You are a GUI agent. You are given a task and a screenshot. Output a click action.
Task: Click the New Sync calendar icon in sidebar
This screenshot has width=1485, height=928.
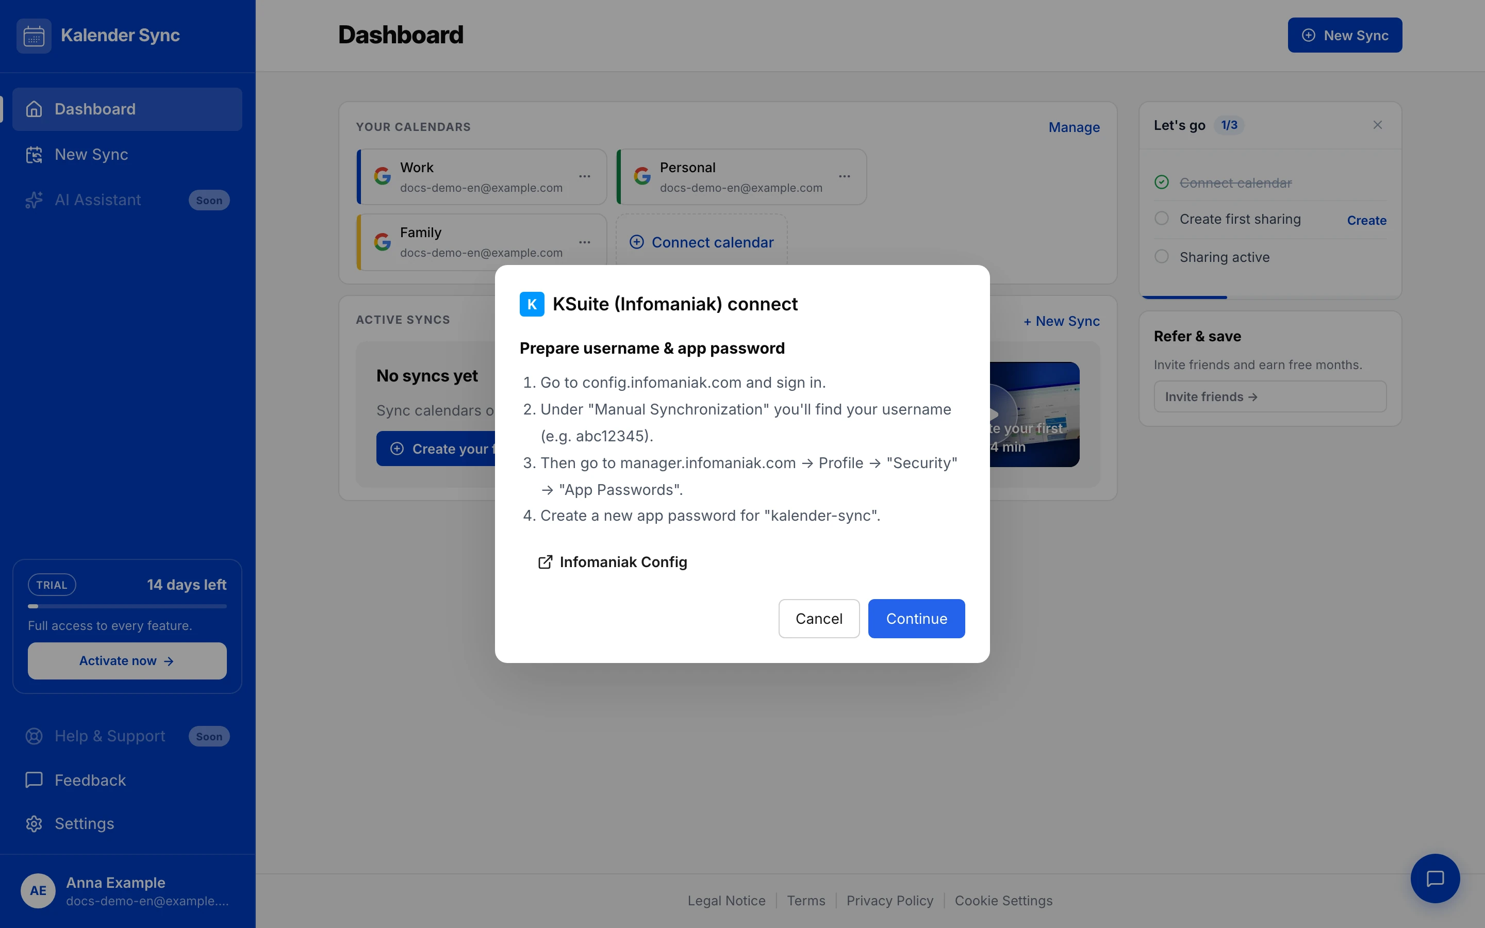pos(35,155)
